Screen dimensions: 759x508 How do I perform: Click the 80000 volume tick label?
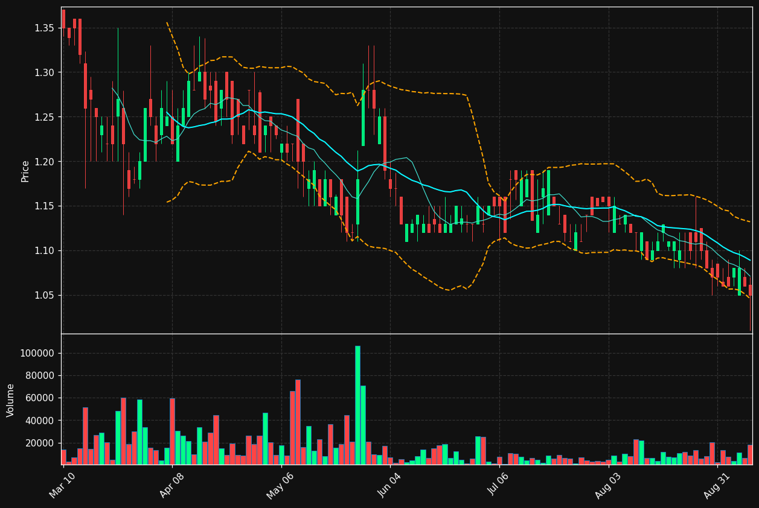[x=40, y=375]
